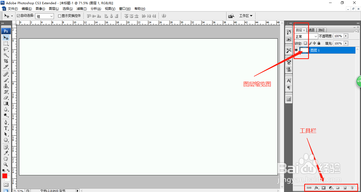Image resolution: width=361 pixels, height=192 pixels.
Task: Create new fill or adjustment layer
Action: [331, 188]
